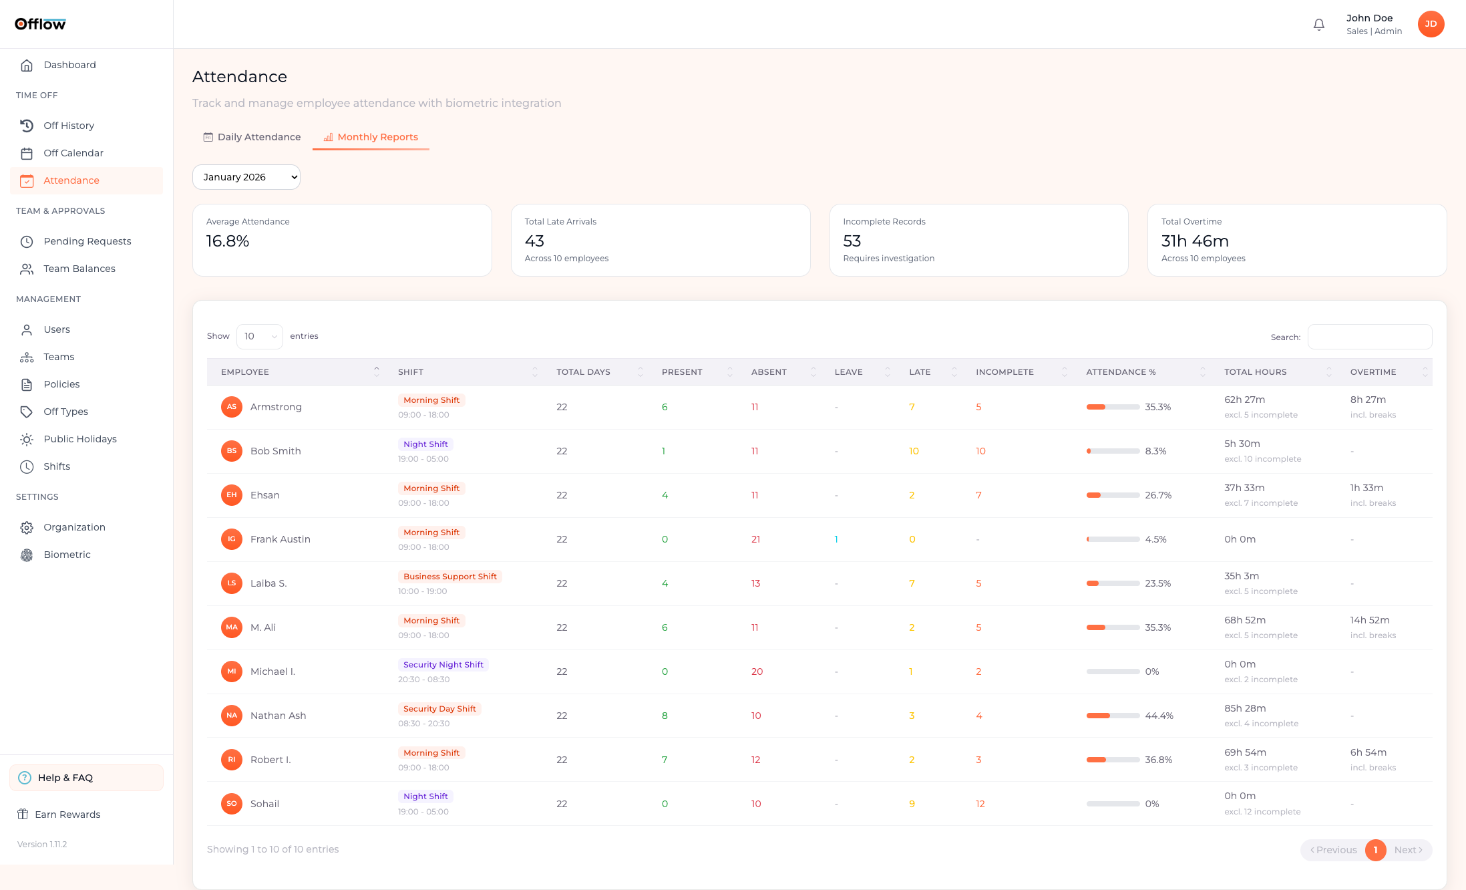Select the Monthly Reports tab
This screenshot has height=890, width=1466.
coord(371,137)
